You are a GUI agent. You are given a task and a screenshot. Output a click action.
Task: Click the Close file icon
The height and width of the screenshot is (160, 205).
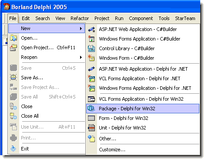pos(13,106)
